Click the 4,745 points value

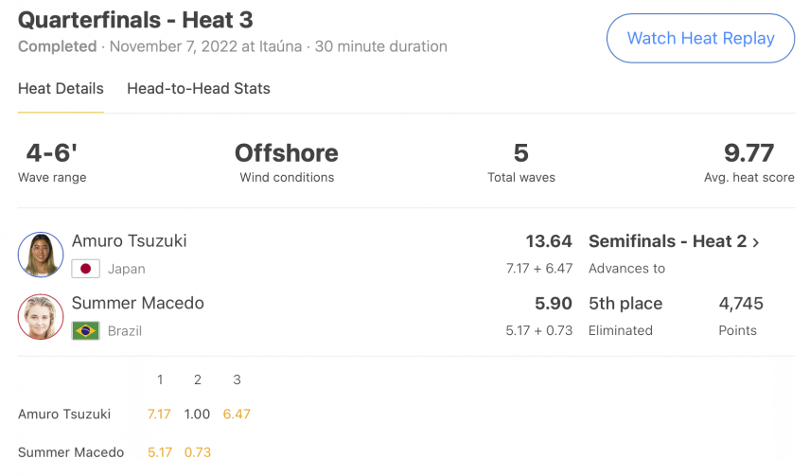click(x=741, y=304)
